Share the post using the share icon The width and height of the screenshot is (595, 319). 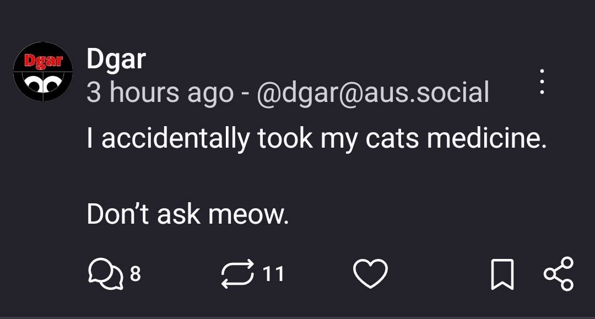(x=558, y=273)
